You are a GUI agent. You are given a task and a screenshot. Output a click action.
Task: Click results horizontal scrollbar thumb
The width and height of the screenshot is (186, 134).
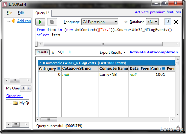(49, 119)
